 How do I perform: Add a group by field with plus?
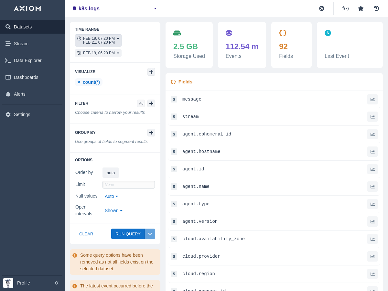[x=151, y=133]
